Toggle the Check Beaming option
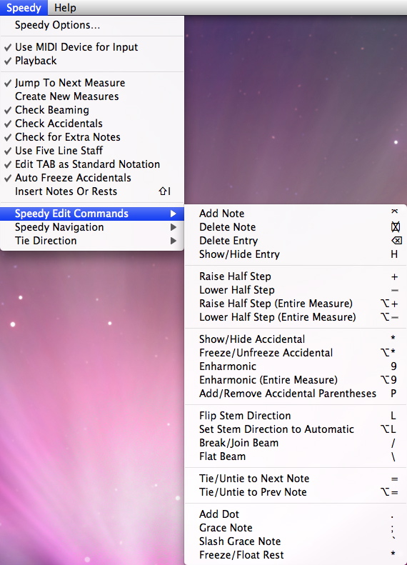Image resolution: width=407 pixels, height=565 pixels. pos(92,110)
